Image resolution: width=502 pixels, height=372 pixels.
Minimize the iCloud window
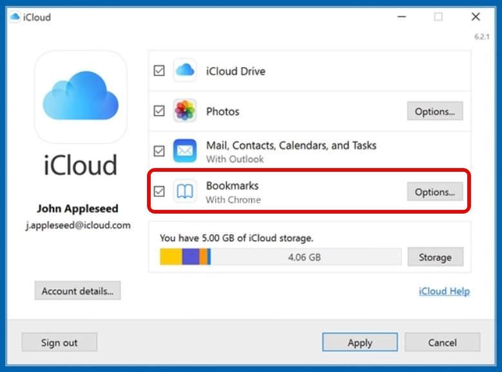(x=401, y=17)
